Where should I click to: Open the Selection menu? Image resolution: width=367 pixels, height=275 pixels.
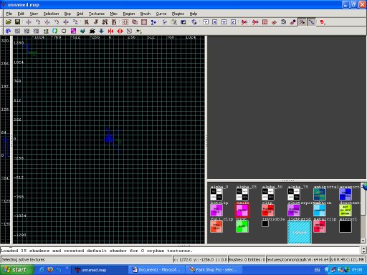click(51, 14)
